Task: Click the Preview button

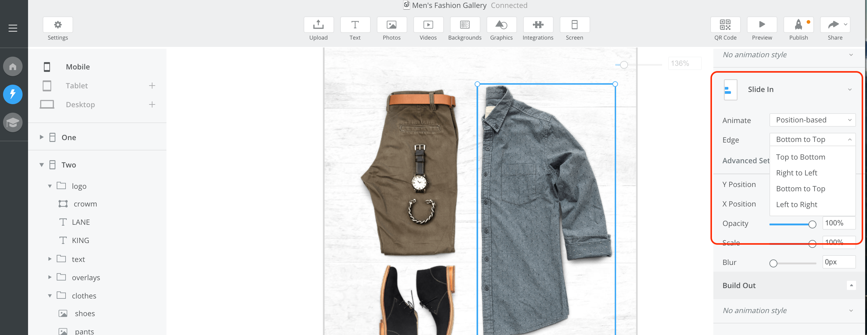Action: coord(762,25)
